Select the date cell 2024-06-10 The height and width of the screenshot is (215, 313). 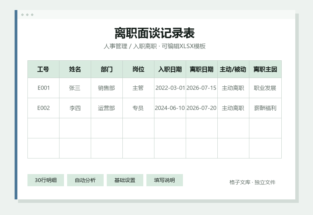point(170,108)
